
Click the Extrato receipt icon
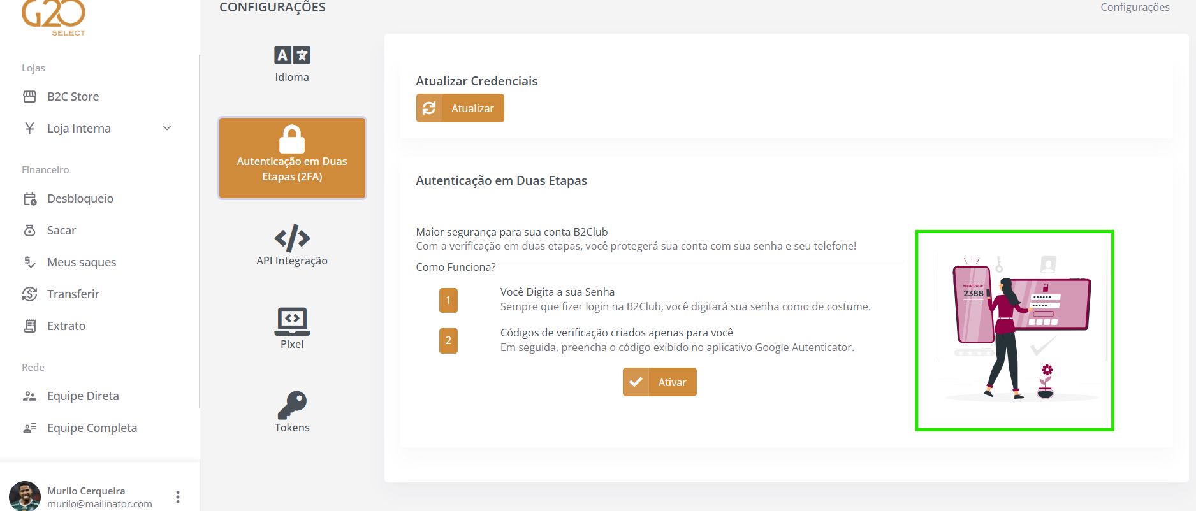(29, 326)
